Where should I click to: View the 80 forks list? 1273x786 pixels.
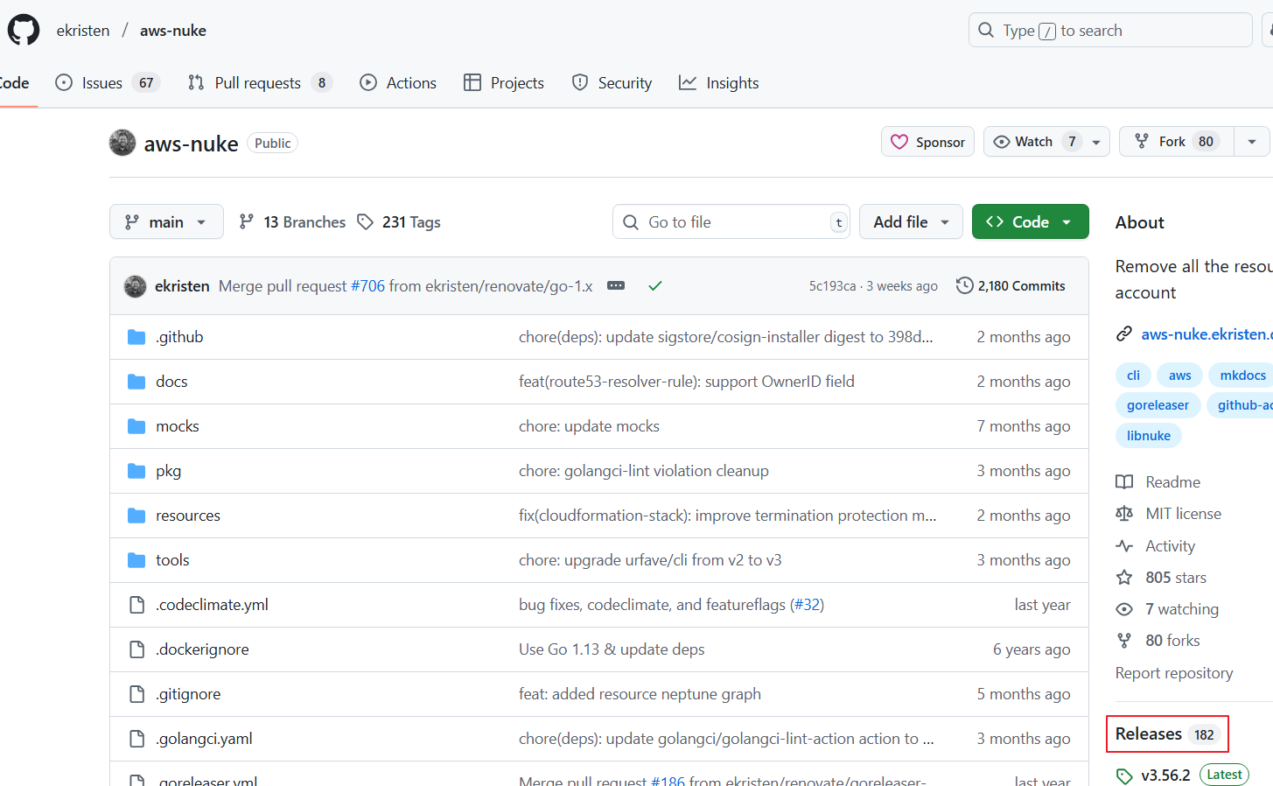1158,641
